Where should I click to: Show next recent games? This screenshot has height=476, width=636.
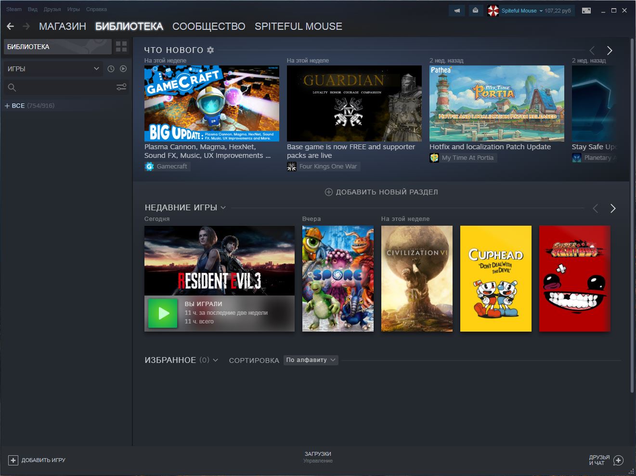[x=613, y=208]
